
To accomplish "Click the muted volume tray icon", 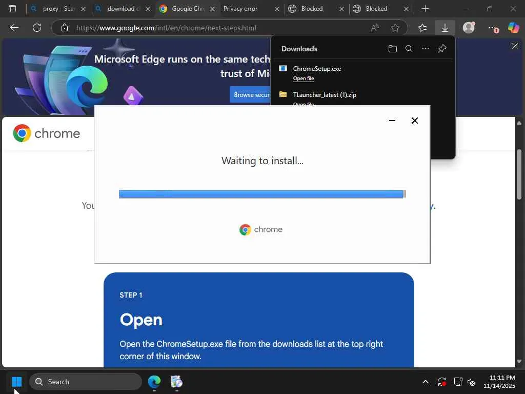I will click(471, 382).
